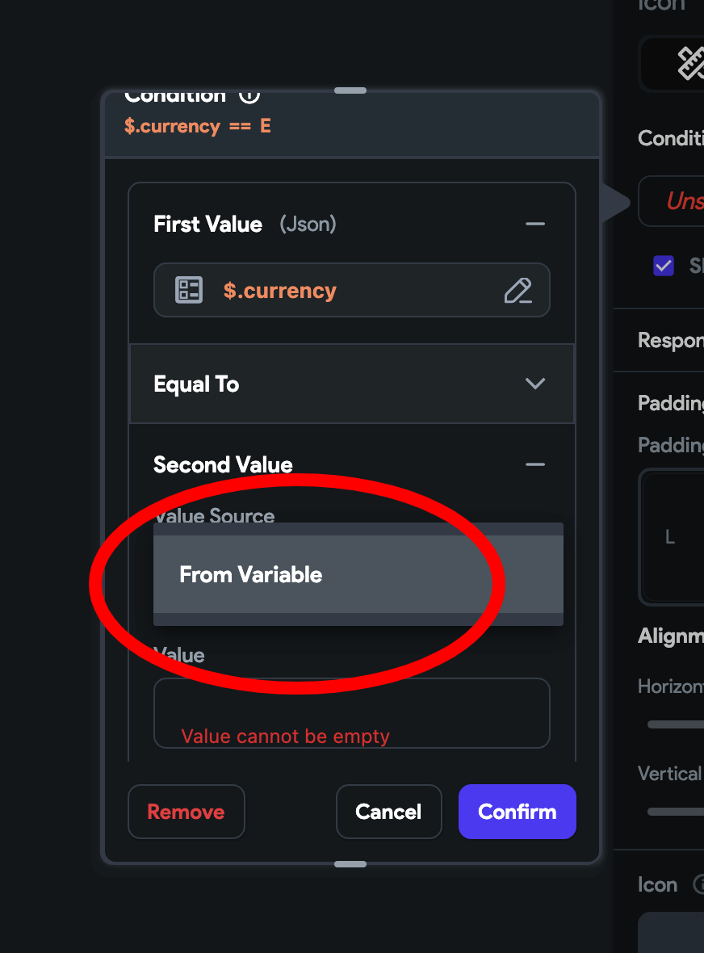
Task: Confirm the condition settings
Action: [517, 812]
